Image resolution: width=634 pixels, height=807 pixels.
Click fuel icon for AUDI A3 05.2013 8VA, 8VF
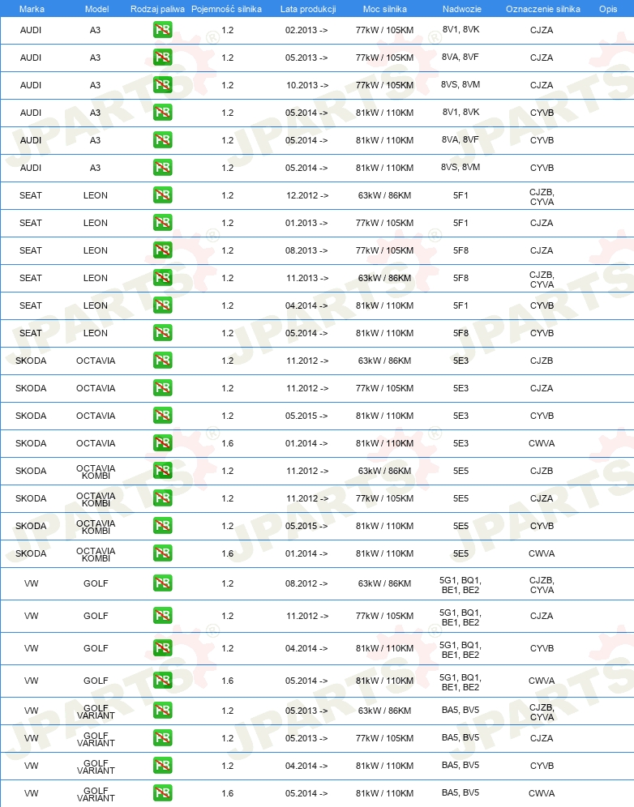[162, 58]
